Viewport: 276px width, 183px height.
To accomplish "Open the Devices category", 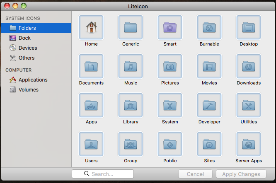I will pos(36,48).
